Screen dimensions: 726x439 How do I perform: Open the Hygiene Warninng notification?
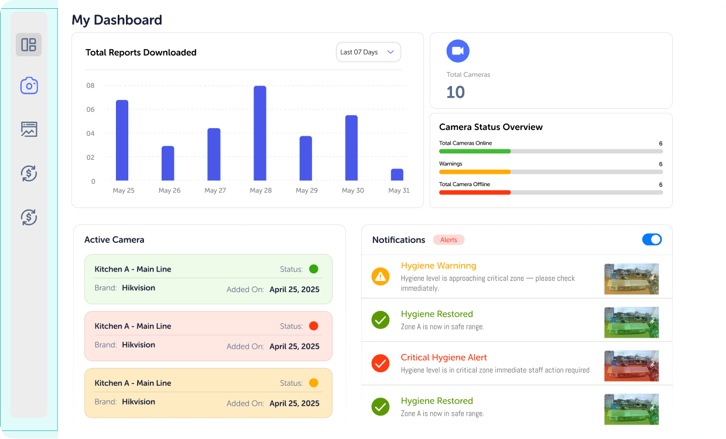pyautogui.click(x=439, y=265)
